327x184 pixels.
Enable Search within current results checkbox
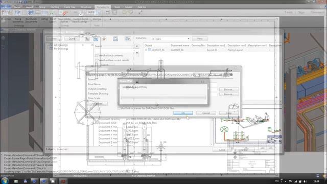coord(97,60)
